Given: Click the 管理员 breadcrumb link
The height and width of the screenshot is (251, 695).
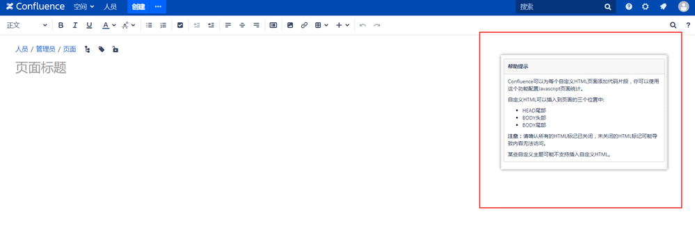Looking at the screenshot, I should tap(46, 49).
